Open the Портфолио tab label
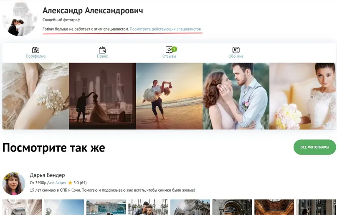 (35, 56)
